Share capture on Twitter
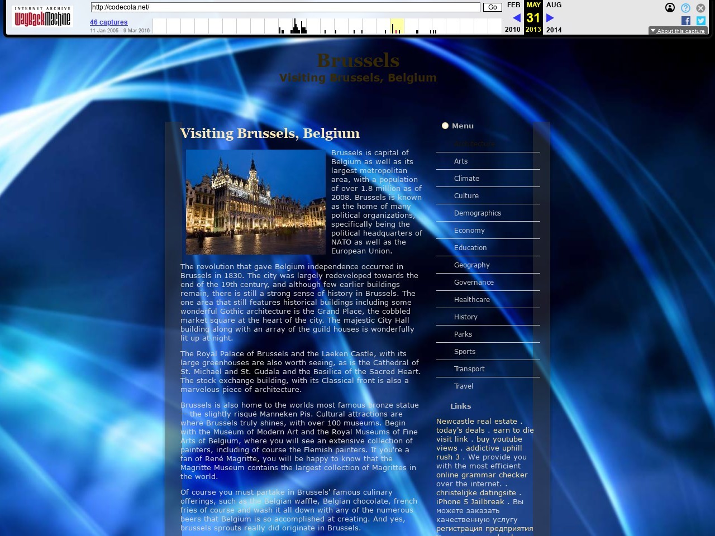The width and height of the screenshot is (715, 536). pos(700,21)
